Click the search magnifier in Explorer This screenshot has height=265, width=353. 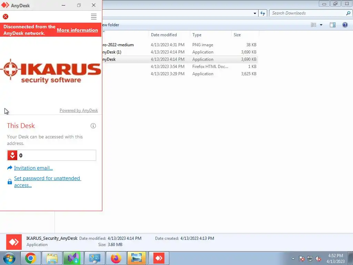click(x=348, y=13)
